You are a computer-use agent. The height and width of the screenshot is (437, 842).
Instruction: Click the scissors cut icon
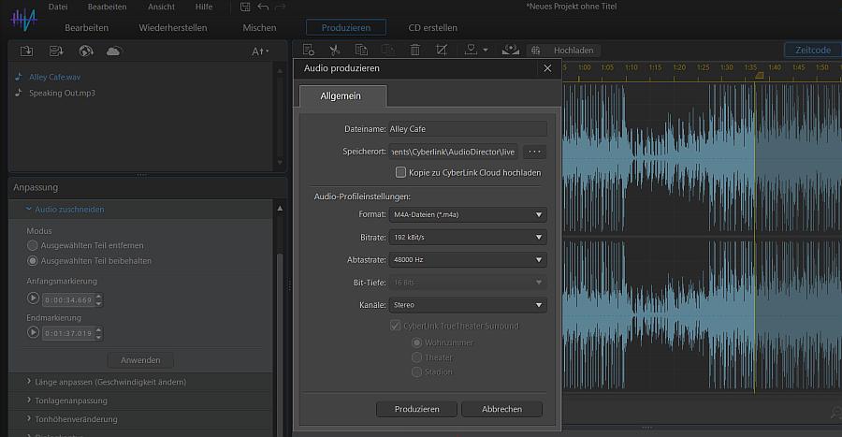(x=334, y=50)
